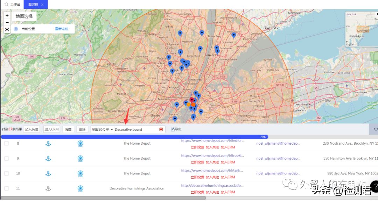378x201 pixels.
Task: Switch to the 工作台 tab
Action: [12, 4]
